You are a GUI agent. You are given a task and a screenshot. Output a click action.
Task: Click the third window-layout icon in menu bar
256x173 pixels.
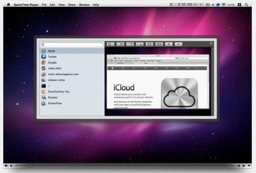click(x=184, y=5)
